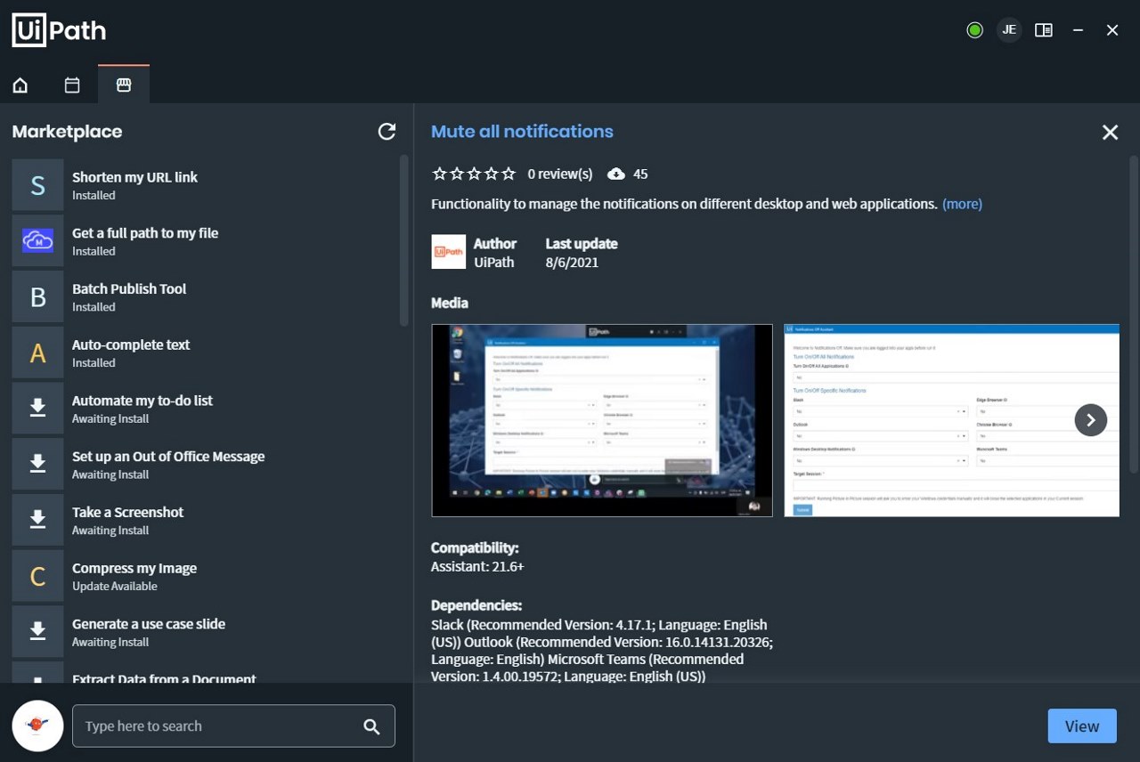This screenshot has width=1140, height=762.
Task: Click the search box Type here to search
Action: [233, 726]
